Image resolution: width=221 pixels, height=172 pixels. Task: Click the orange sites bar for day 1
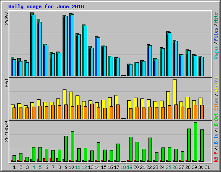click(x=14, y=113)
